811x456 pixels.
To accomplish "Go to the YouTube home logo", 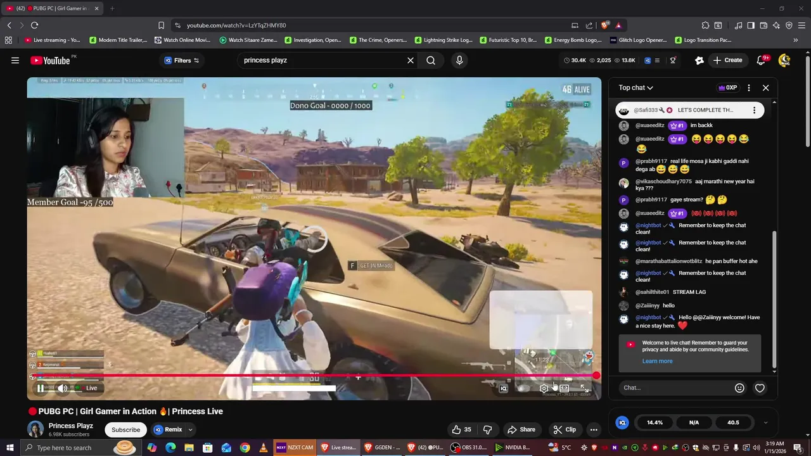I will click(x=50, y=61).
